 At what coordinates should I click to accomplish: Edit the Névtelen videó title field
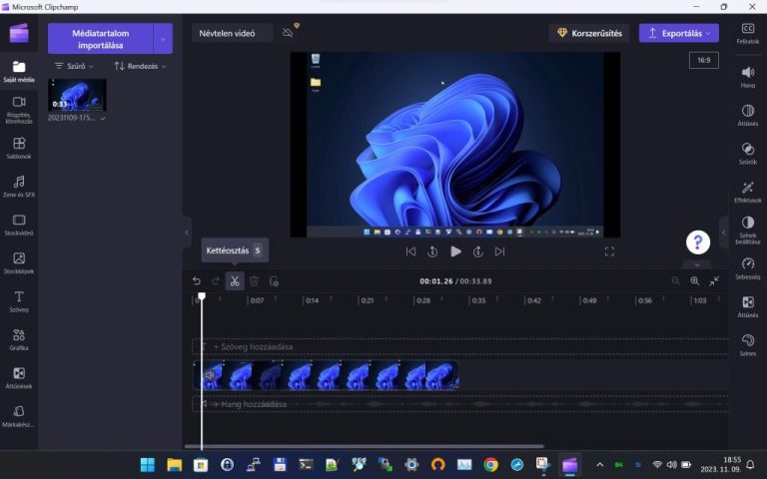pyautogui.click(x=232, y=33)
